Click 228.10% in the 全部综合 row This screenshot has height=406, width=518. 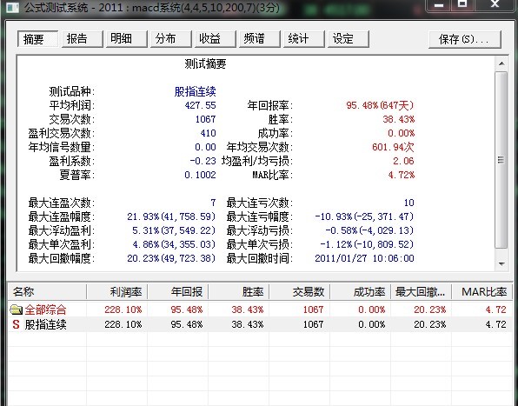123,309
